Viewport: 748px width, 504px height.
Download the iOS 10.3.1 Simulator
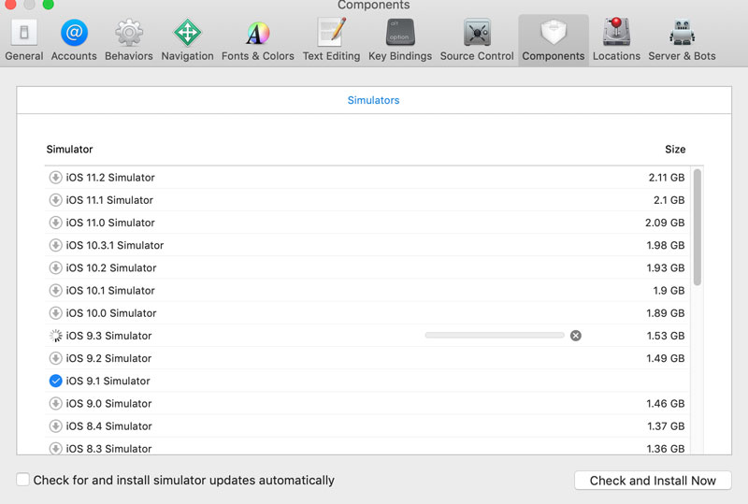[55, 245]
